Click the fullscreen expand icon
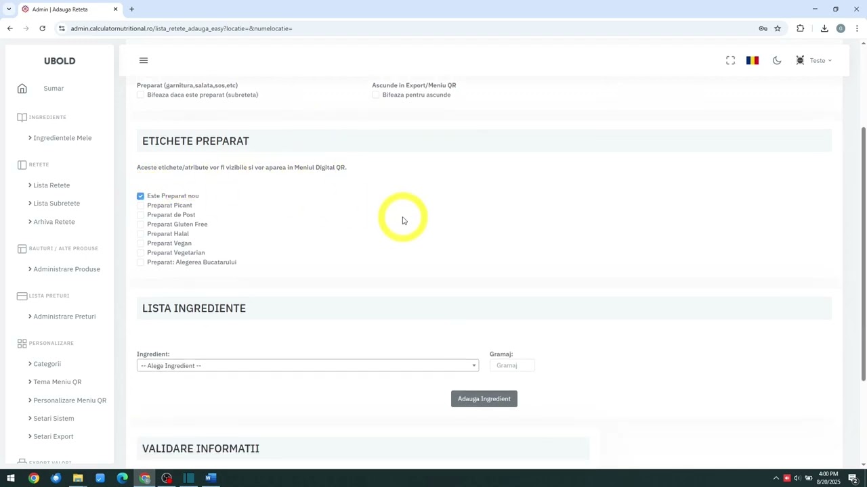Viewport: 867px width, 487px height. pos(730,61)
